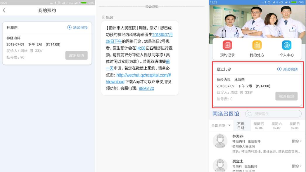
Task: Tap 预约 for doctor 吴金土
Action: 297,166
